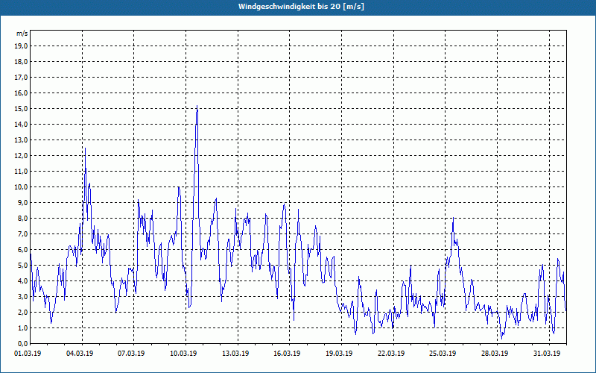Click the date label '22.03.19'

coord(392,354)
